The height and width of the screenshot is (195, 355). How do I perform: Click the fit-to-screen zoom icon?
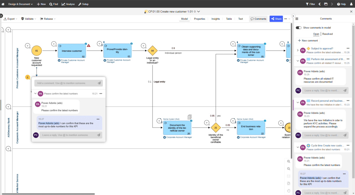[x=288, y=183]
